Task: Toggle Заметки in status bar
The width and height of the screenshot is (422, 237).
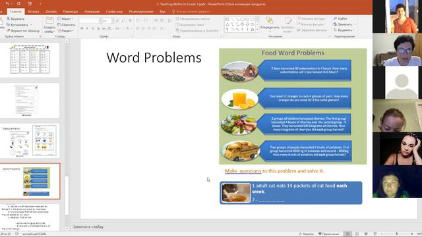Action: (306, 234)
